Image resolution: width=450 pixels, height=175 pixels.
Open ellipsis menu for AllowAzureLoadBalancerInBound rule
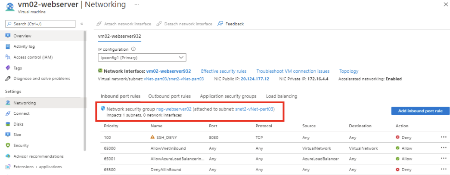click(x=444, y=159)
